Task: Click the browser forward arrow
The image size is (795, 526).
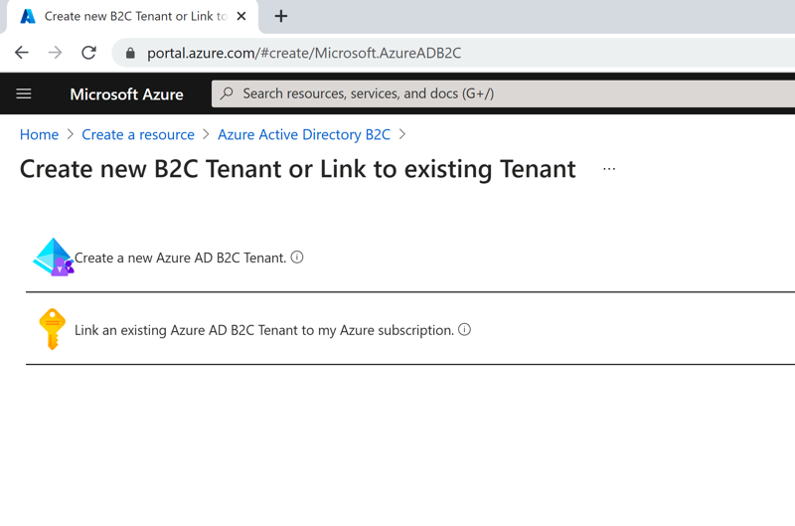Action: point(56,53)
